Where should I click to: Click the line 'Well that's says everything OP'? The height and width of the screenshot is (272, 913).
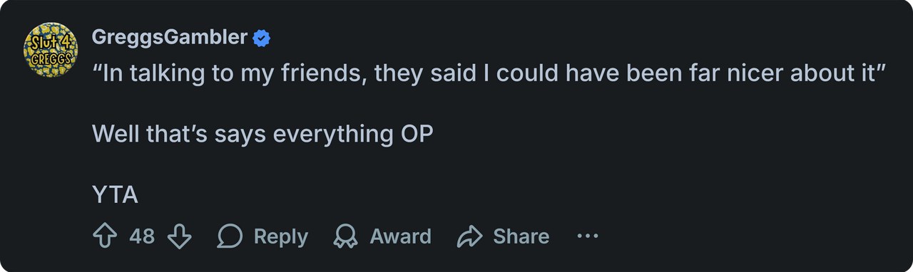(x=262, y=134)
